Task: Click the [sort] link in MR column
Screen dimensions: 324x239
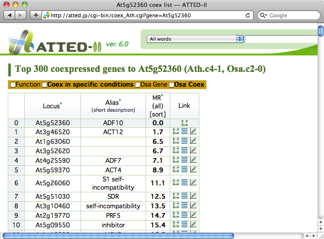Action: 157,114
